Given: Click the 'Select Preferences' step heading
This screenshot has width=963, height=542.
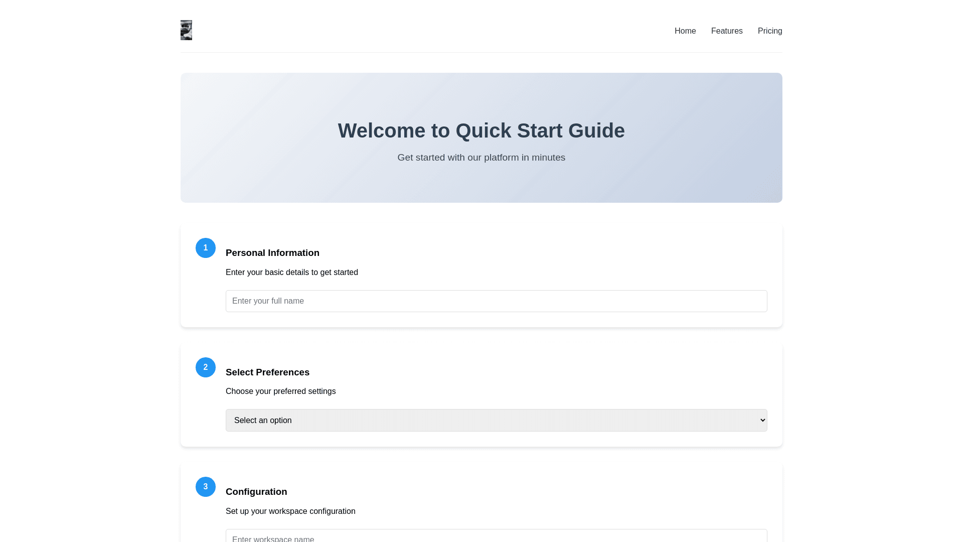Looking at the screenshot, I should click(267, 372).
